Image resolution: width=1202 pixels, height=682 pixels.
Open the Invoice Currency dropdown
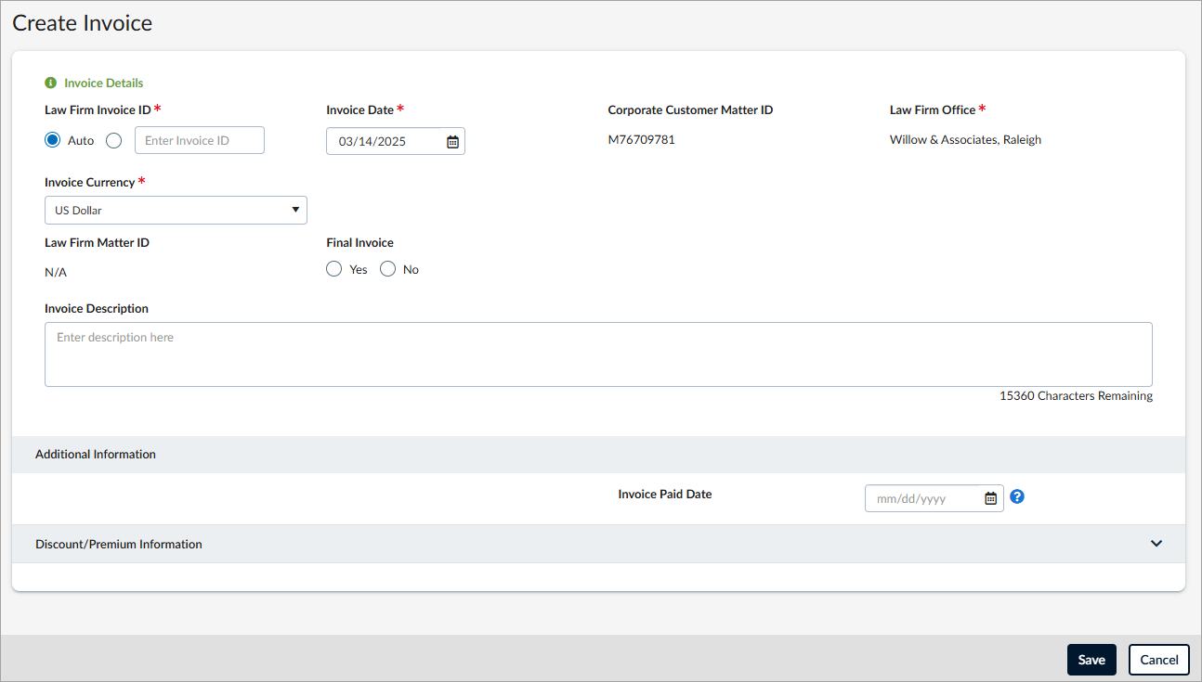176,210
